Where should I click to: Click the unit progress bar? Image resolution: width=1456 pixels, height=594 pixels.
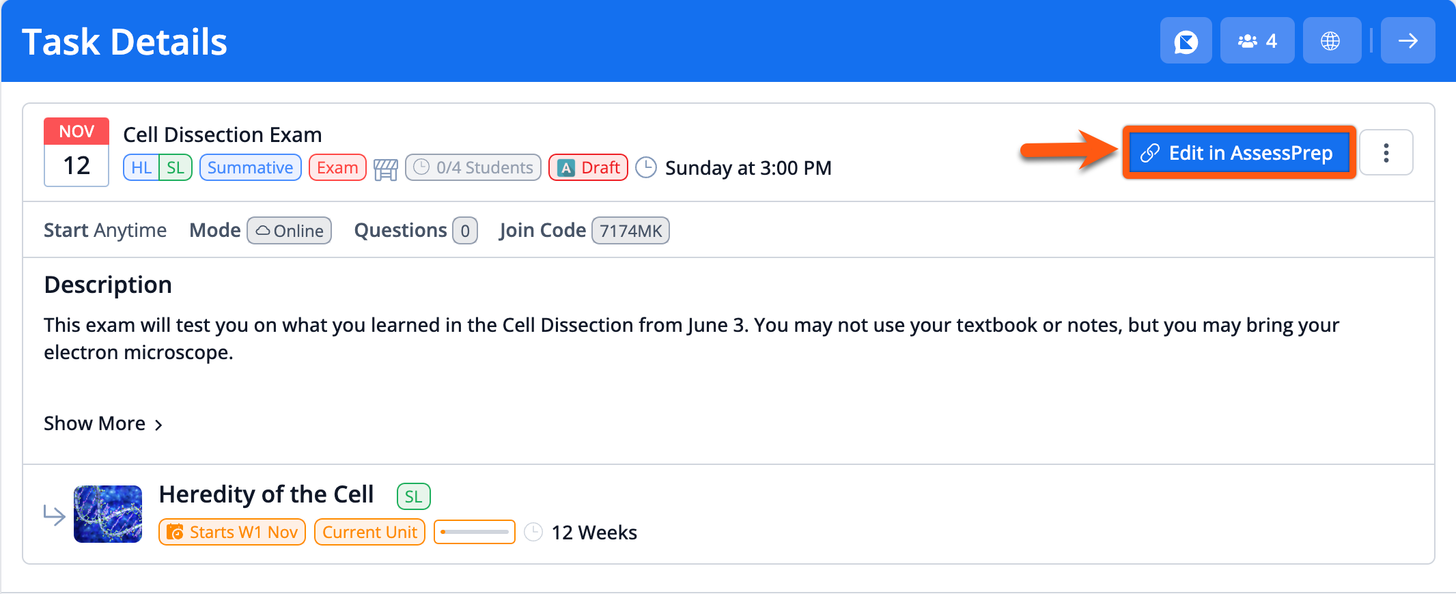tap(474, 532)
